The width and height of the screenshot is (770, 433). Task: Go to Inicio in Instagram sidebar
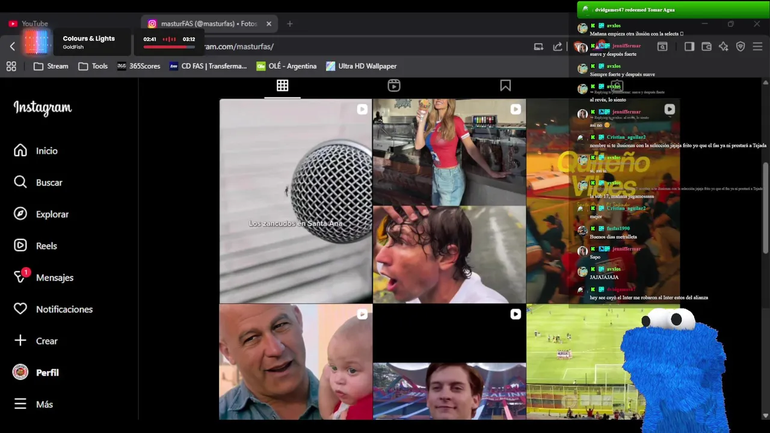tap(36, 151)
